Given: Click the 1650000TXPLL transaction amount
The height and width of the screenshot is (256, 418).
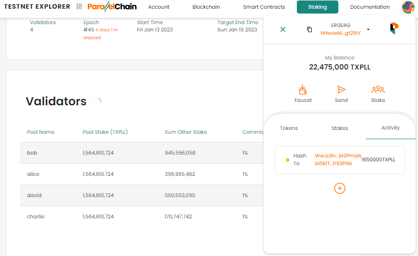Looking at the screenshot, I should point(378,159).
